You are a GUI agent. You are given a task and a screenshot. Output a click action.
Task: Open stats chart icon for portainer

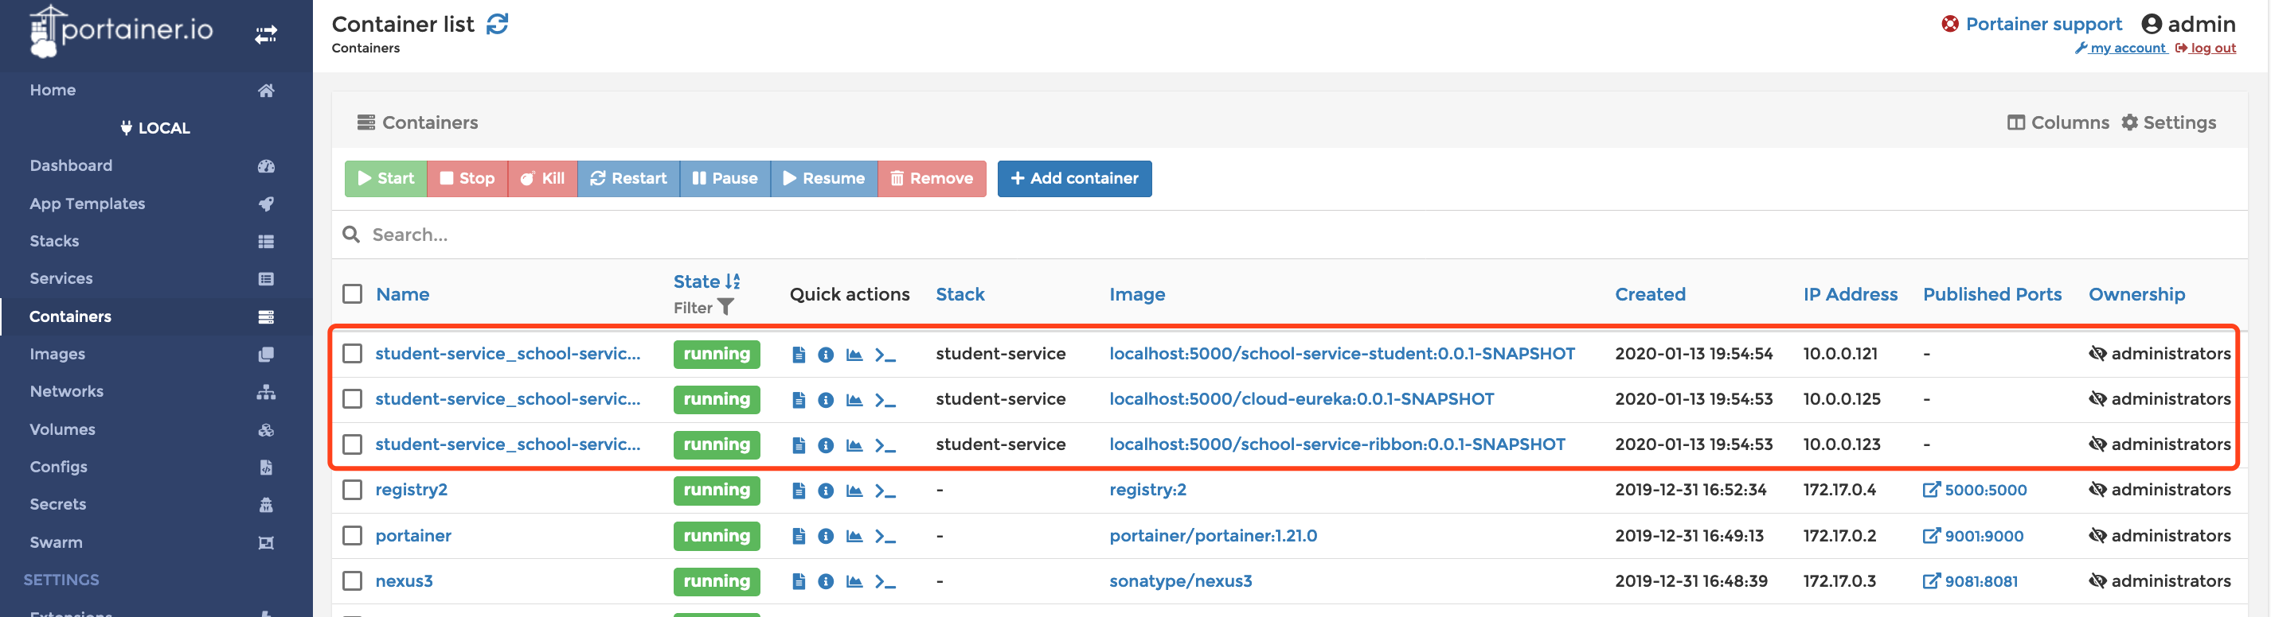coord(854,536)
